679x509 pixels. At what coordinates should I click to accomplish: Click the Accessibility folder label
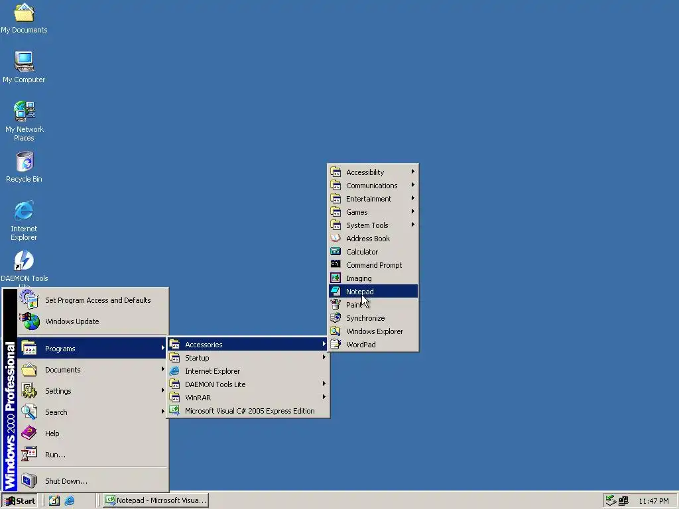click(365, 172)
